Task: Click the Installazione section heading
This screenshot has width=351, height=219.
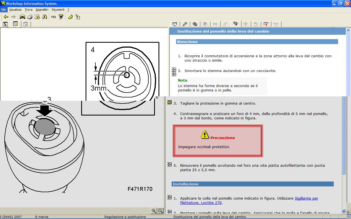Action: pos(253,184)
